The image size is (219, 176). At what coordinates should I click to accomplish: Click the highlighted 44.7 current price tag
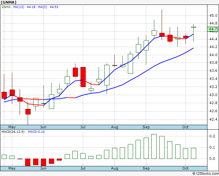click(x=213, y=29)
